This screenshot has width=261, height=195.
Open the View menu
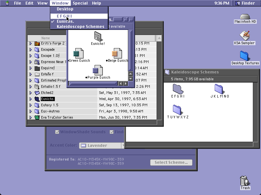(42, 3)
